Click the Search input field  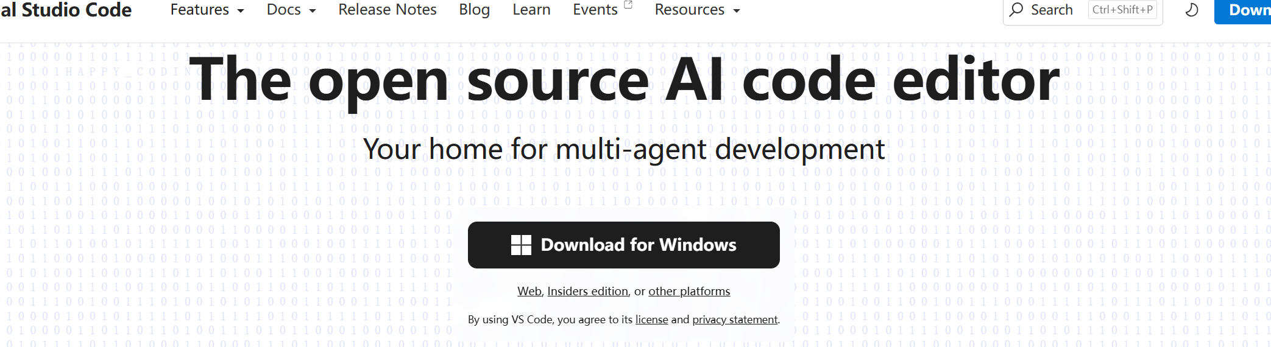click(1083, 10)
